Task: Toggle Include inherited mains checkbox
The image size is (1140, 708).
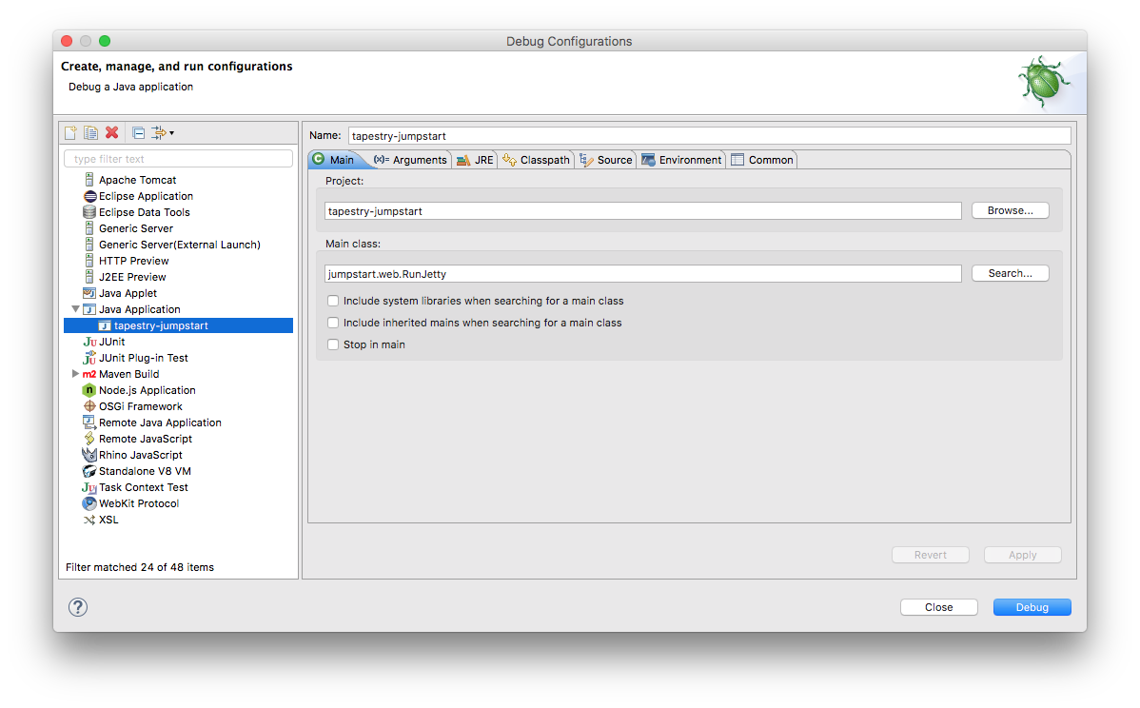Action: click(333, 323)
